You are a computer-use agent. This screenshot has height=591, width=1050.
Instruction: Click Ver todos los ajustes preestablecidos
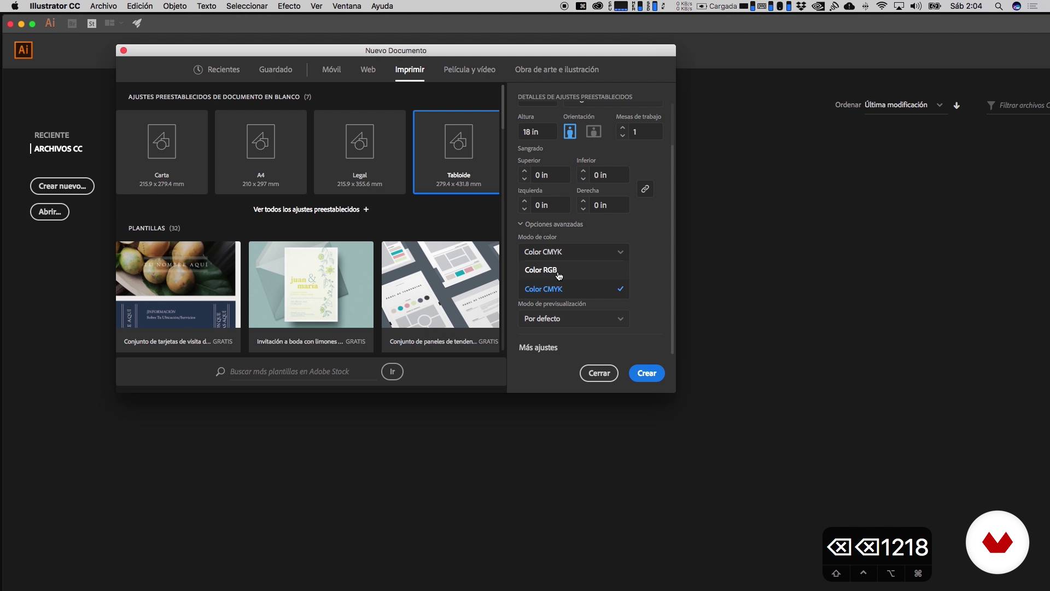(311, 210)
